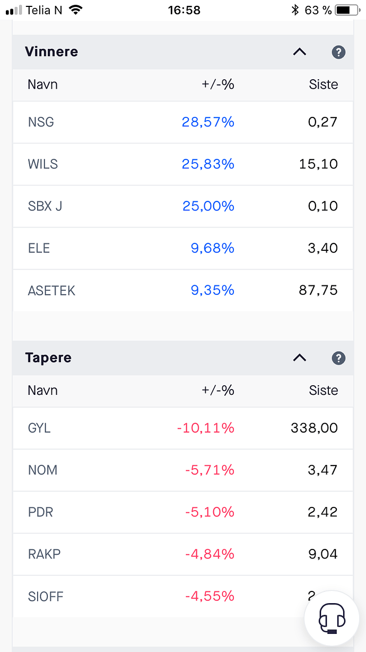Select ELE stock row
Screen dimensions: 366x652
tap(39, 248)
